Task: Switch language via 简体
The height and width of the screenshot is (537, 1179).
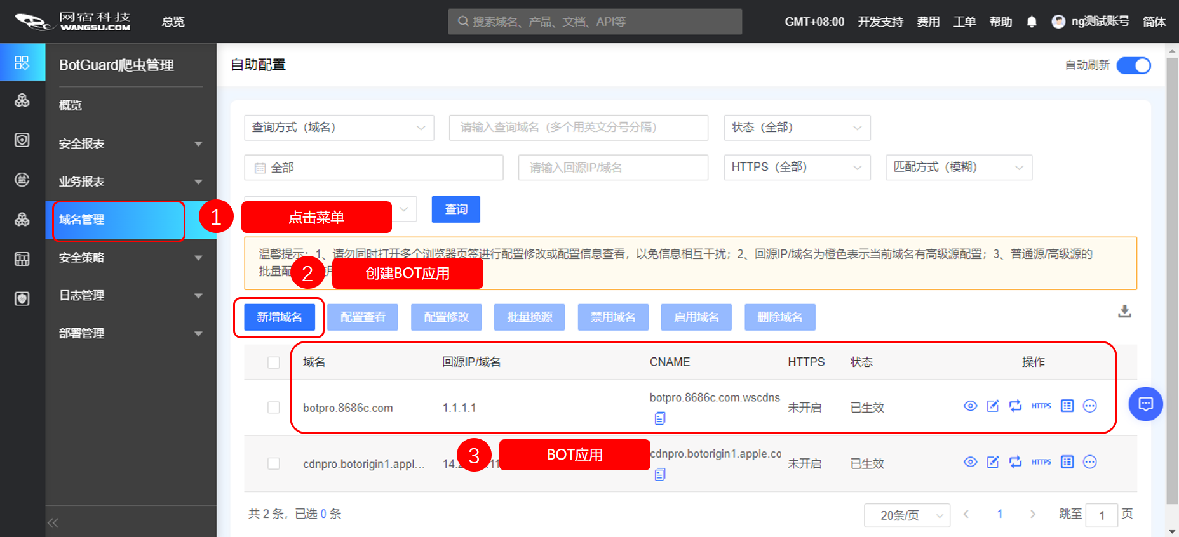Action: 1154,22
